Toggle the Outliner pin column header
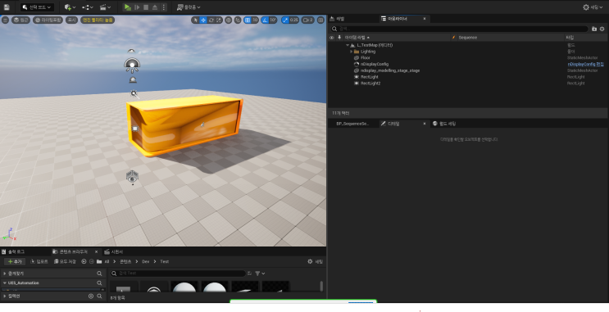 click(x=339, y=38)
